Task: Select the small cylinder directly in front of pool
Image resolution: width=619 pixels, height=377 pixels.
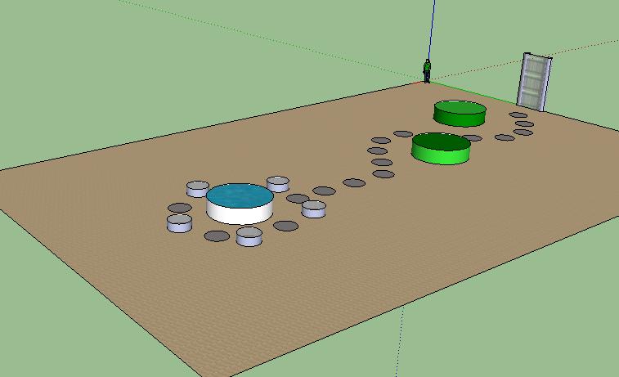Action: click(249, 236)
